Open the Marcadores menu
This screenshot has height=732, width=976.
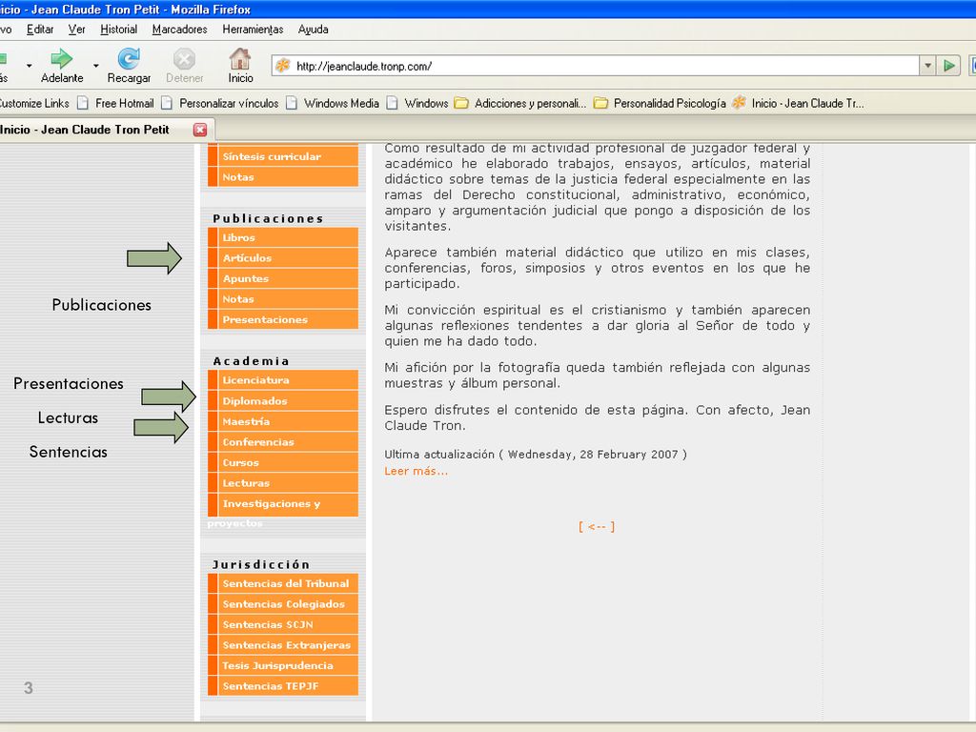click(179, 30)
